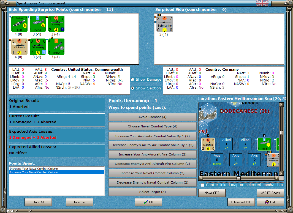Click Select Target (3) button
The image size is (293, 213).
(153, 192)
